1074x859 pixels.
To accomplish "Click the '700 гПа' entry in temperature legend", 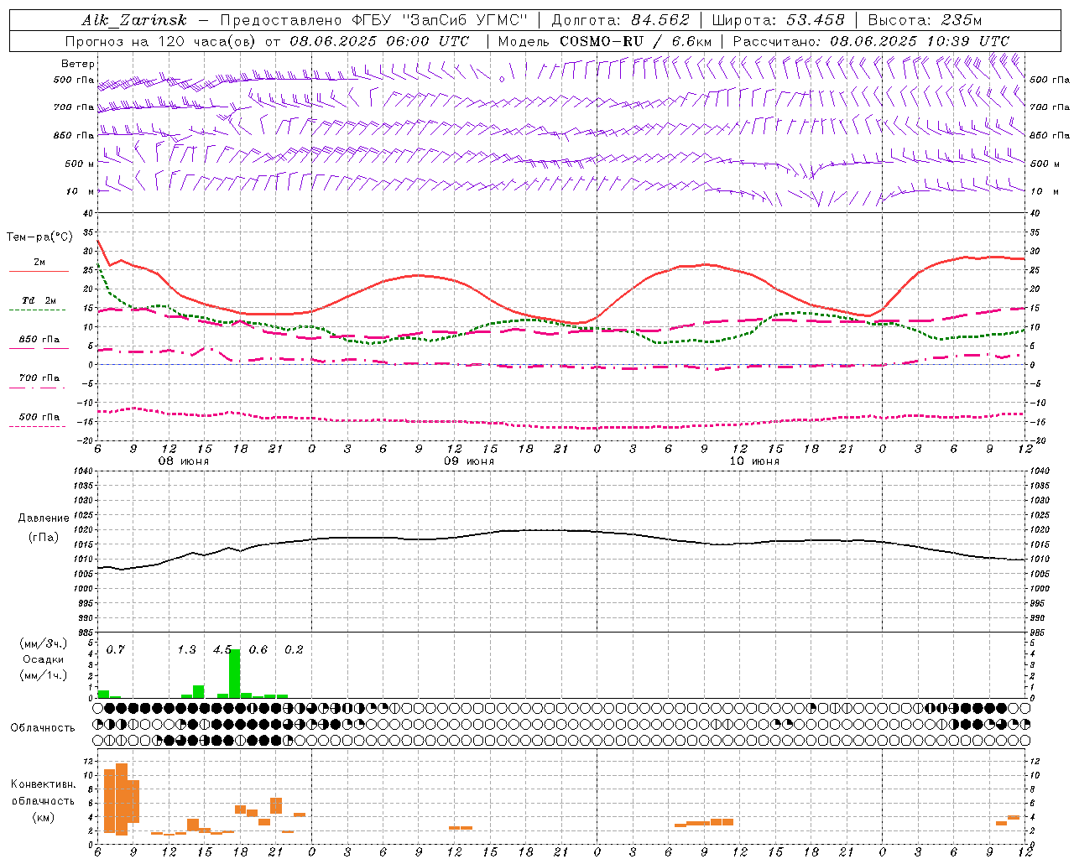I will pos(39,378).
